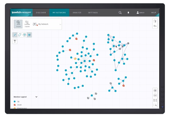Open the My Network group dropdown

tap(60, 24)
